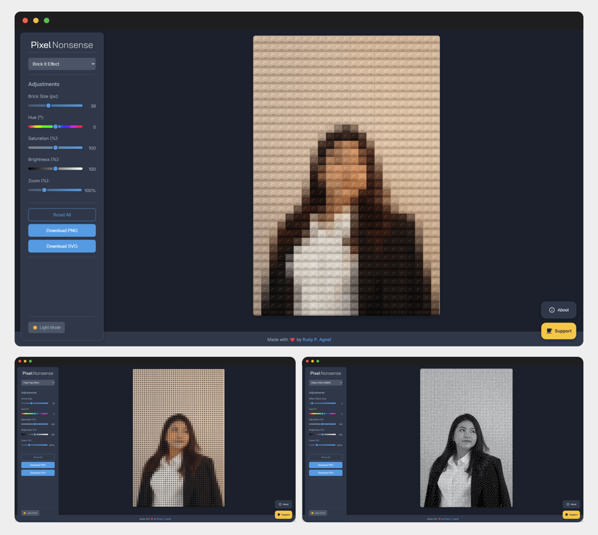
Task: Click the dotted pixel-pop portrait preview
Action: pos(179,438)
